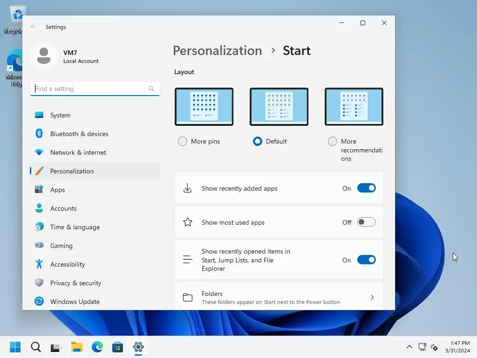Click the Personalization paintbrush icon
This screenshot has height=358, width=477.
click(x=39, y=171)
